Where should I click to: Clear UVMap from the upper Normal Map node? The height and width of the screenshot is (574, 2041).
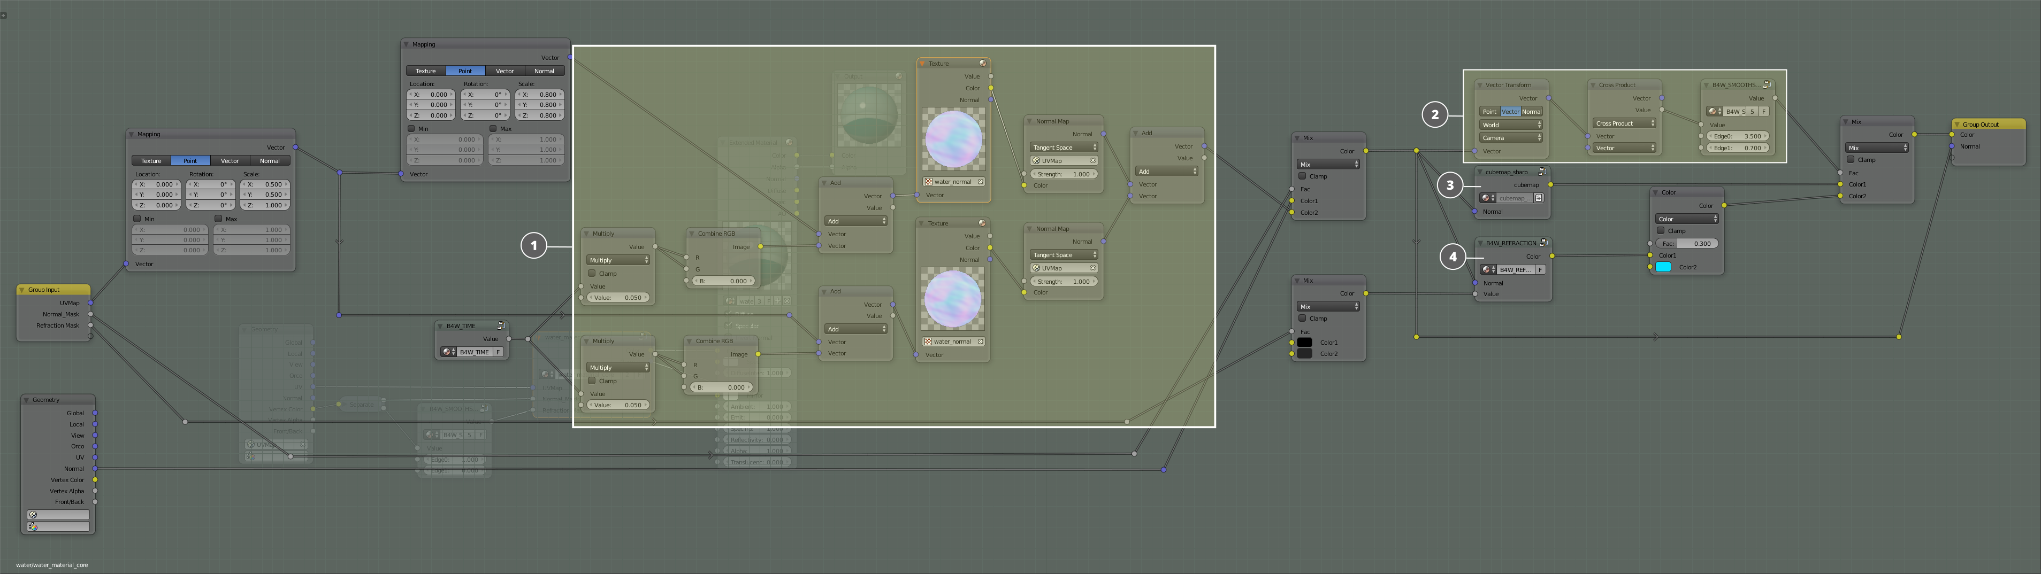[x=1092, y=161]
